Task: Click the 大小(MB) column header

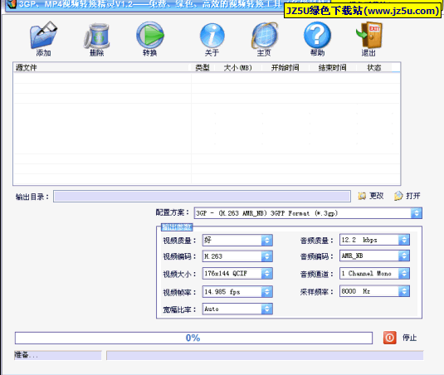Action: click(238, 67)
